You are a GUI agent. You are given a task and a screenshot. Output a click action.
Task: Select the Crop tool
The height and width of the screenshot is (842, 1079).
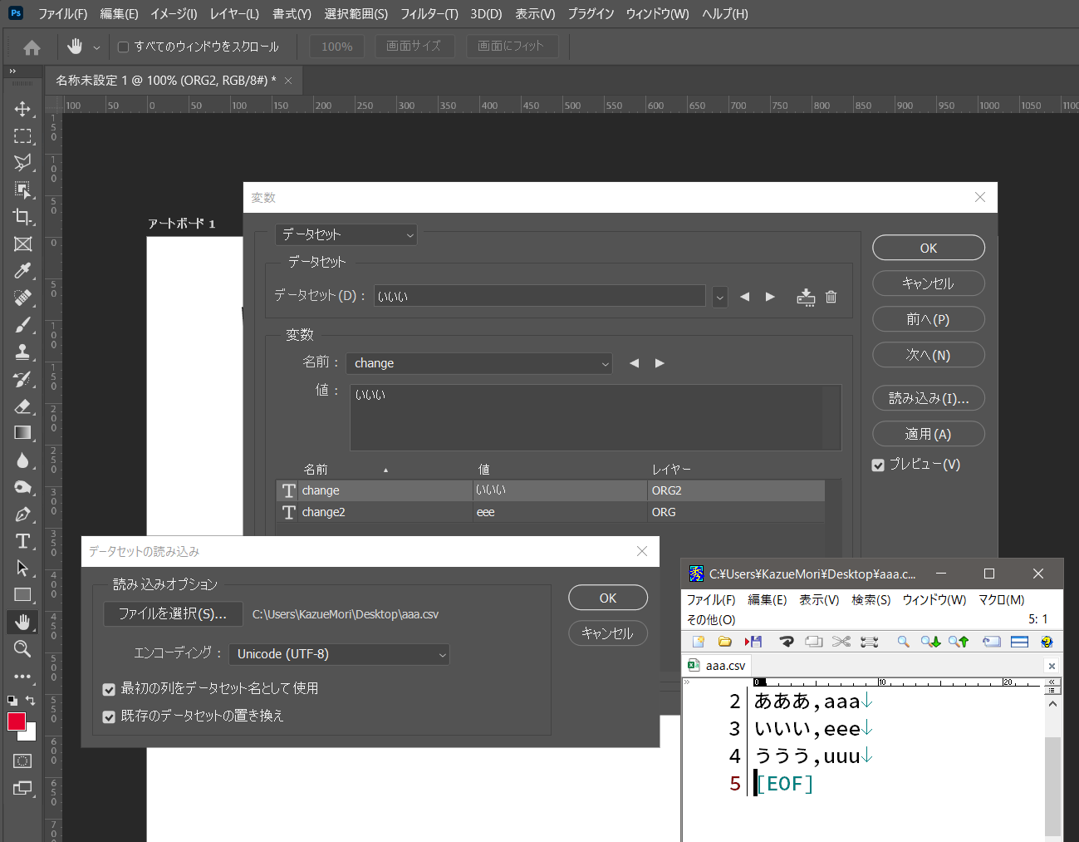pyautogui.click(x=22, y=217)
